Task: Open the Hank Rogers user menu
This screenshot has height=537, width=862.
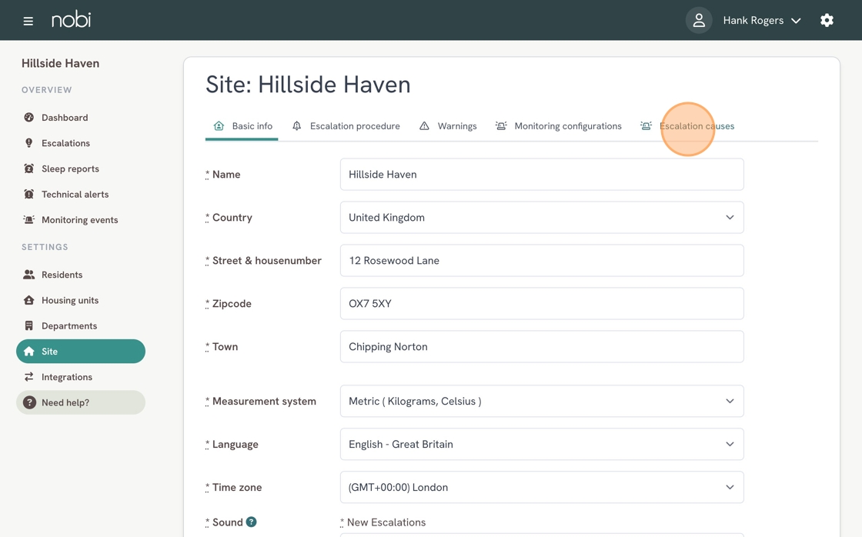Action: (761, 21)
